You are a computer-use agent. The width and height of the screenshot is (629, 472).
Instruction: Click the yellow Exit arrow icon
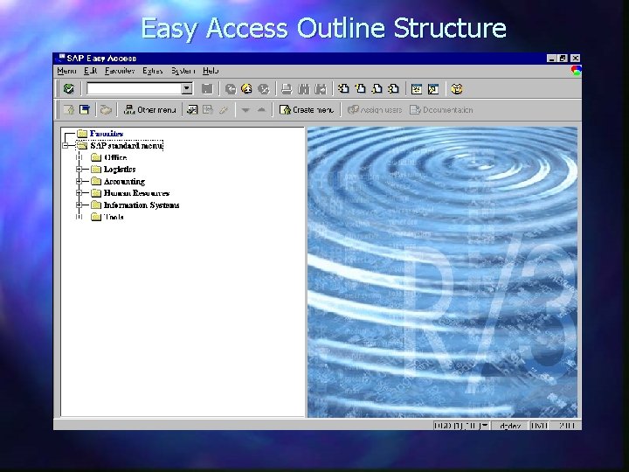(246, 88)
